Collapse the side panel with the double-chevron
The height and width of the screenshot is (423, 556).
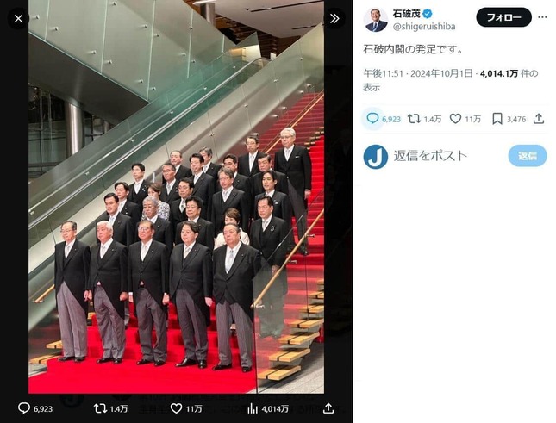pos(334,17)
